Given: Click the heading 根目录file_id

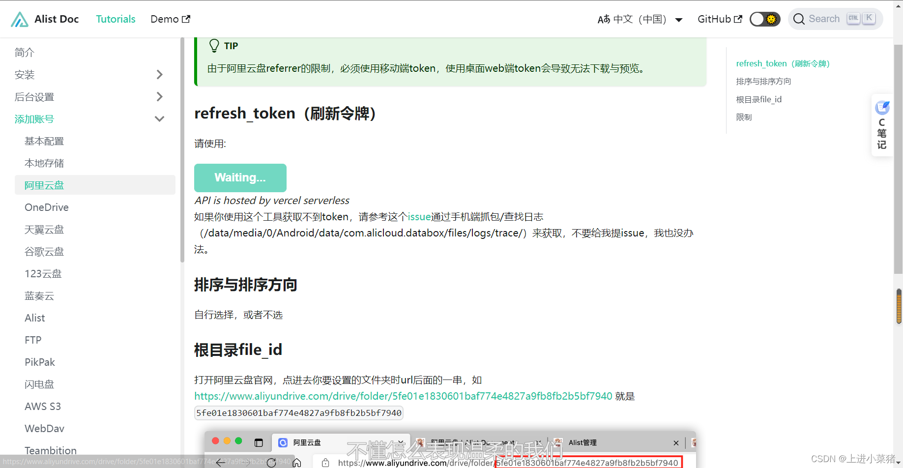Looking at the screenshot, I should tap(238, 350).
